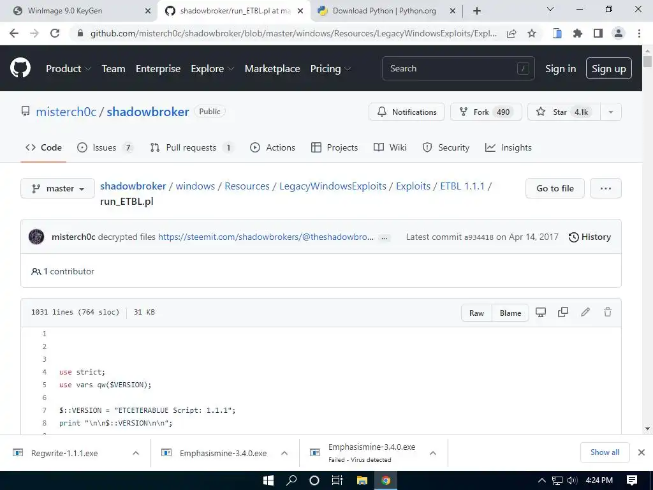Switch to WinImage 9.0 KeyGen browser tab
This screenshot has width=653, height=490.
[78, 11]
